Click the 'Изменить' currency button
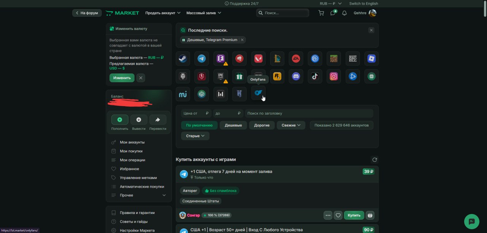487x233 pixels. (x=122, y=78)
